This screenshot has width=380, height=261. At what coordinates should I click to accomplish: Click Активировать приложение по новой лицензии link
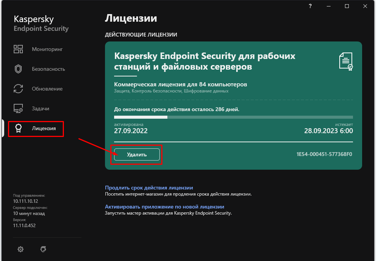tap(164, 207)
